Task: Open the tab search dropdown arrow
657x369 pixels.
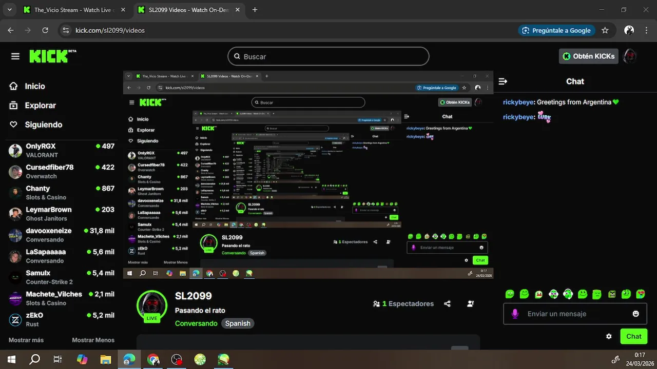Action: (10, 10)
